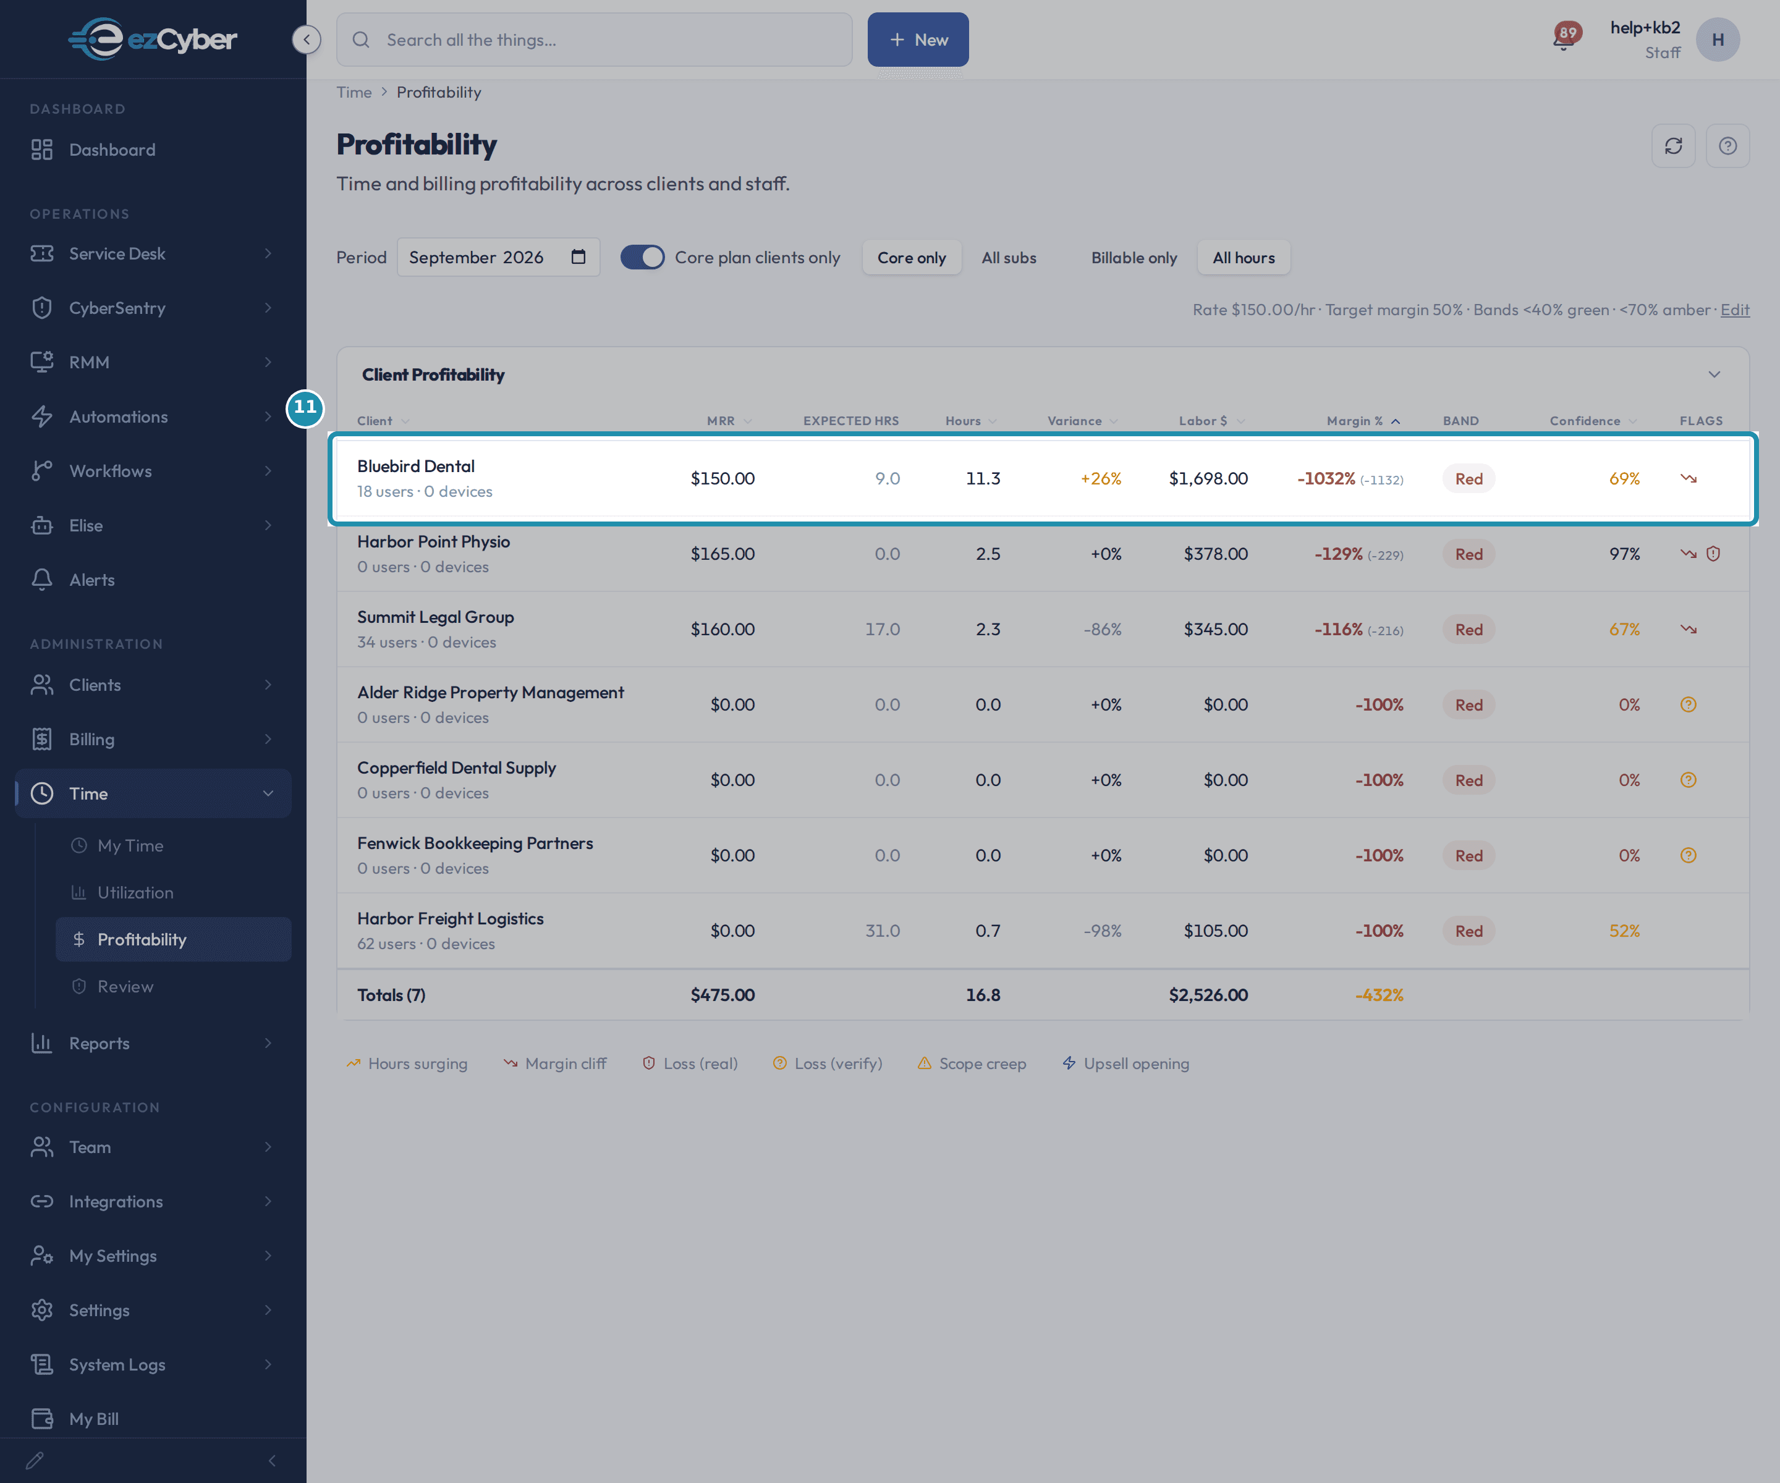Click loss verify flag for Copperfield Dental Supply
The height and width of the screenshot is (1483, 1780).
[x=1689, y=780]
